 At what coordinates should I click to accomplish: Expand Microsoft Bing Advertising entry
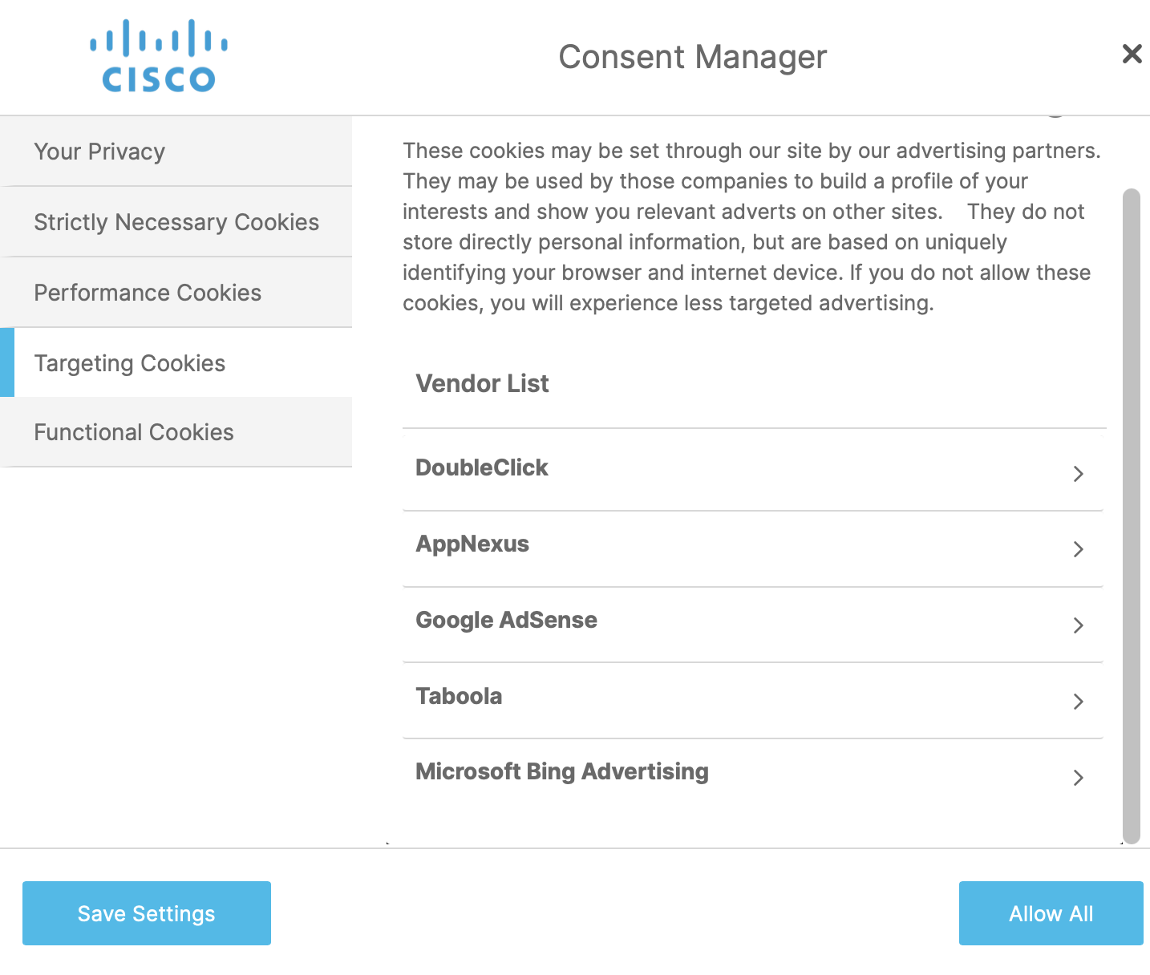pyautogui.click(x=1079, y=778)
